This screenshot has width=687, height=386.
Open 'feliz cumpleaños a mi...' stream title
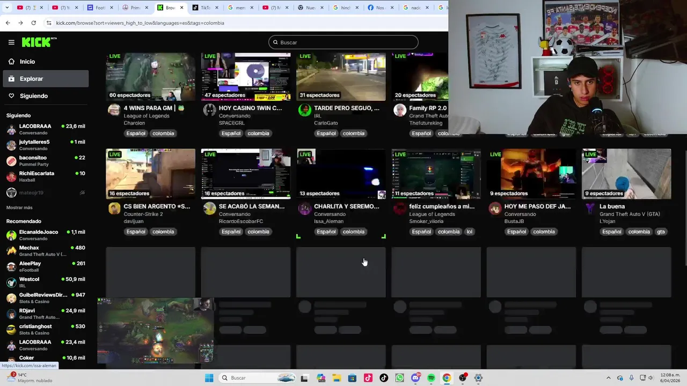coord(442,206)
